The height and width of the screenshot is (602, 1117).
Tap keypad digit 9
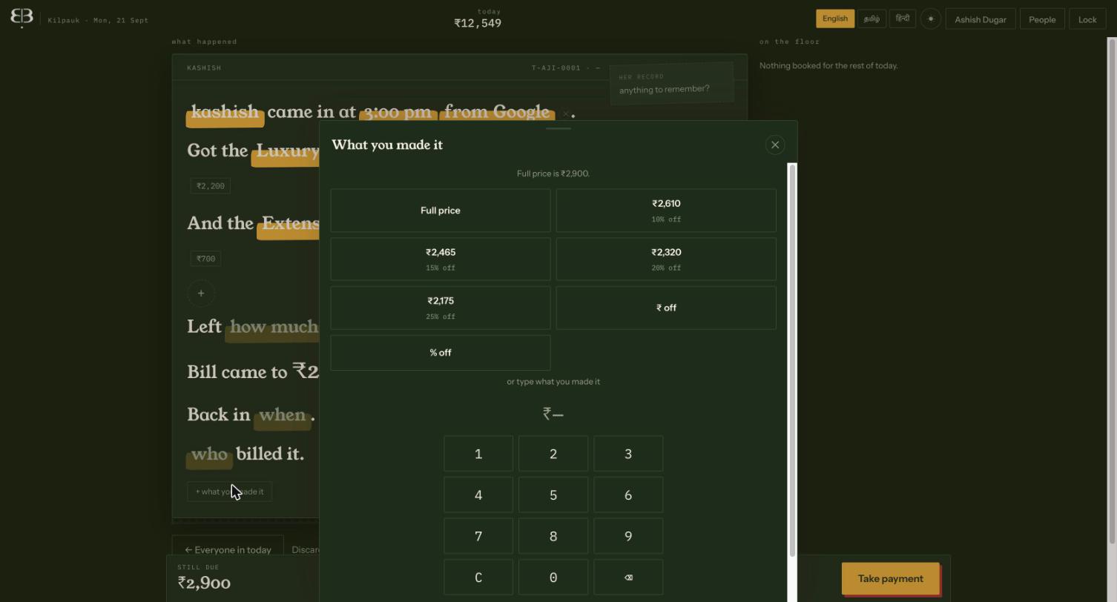pos(628,536)
